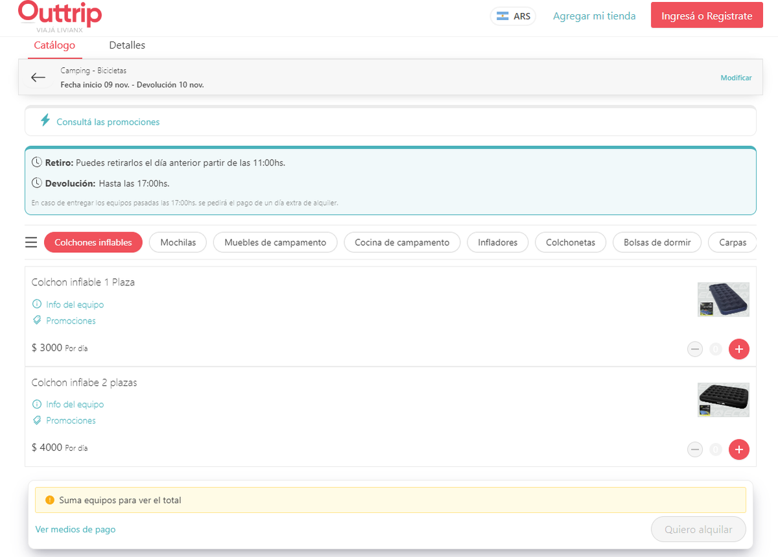View Promociones for 2 plazas mattress

click(71, 421)
